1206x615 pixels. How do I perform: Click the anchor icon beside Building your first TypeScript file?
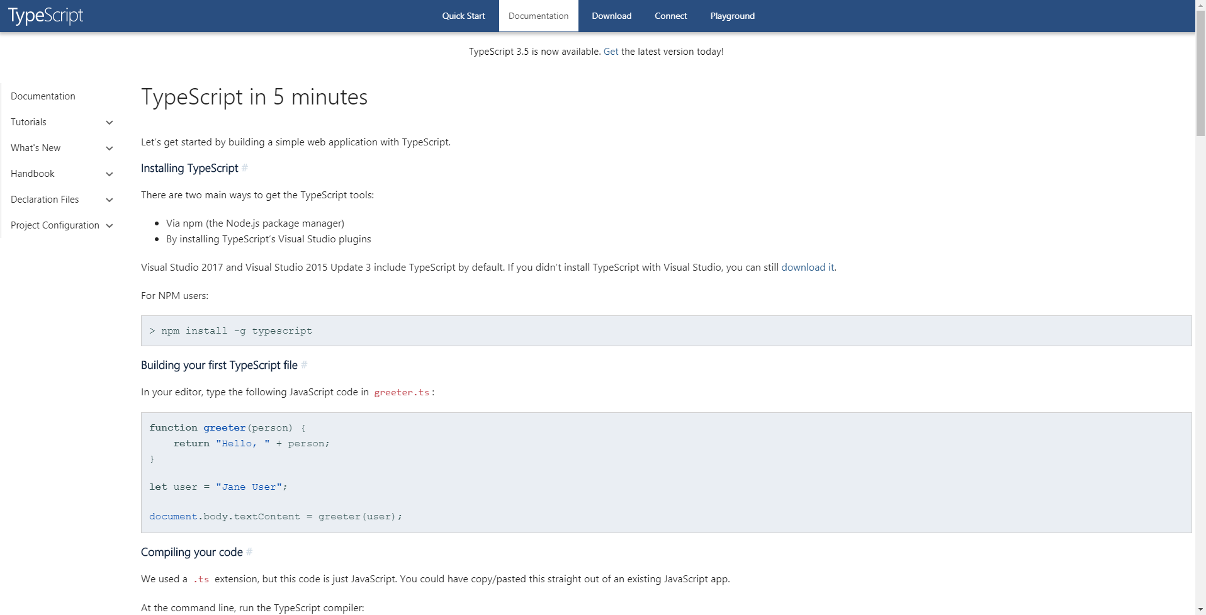click(x=304, y=365)
